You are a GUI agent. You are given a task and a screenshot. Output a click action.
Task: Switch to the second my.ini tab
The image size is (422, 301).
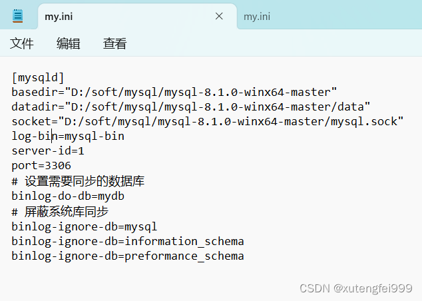(257, 17)
